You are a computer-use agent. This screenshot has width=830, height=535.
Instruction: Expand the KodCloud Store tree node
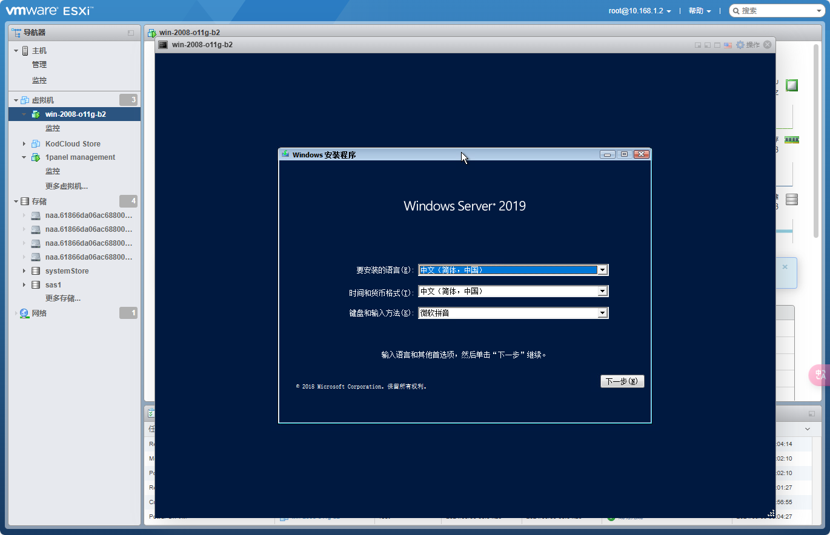(25, 144)
